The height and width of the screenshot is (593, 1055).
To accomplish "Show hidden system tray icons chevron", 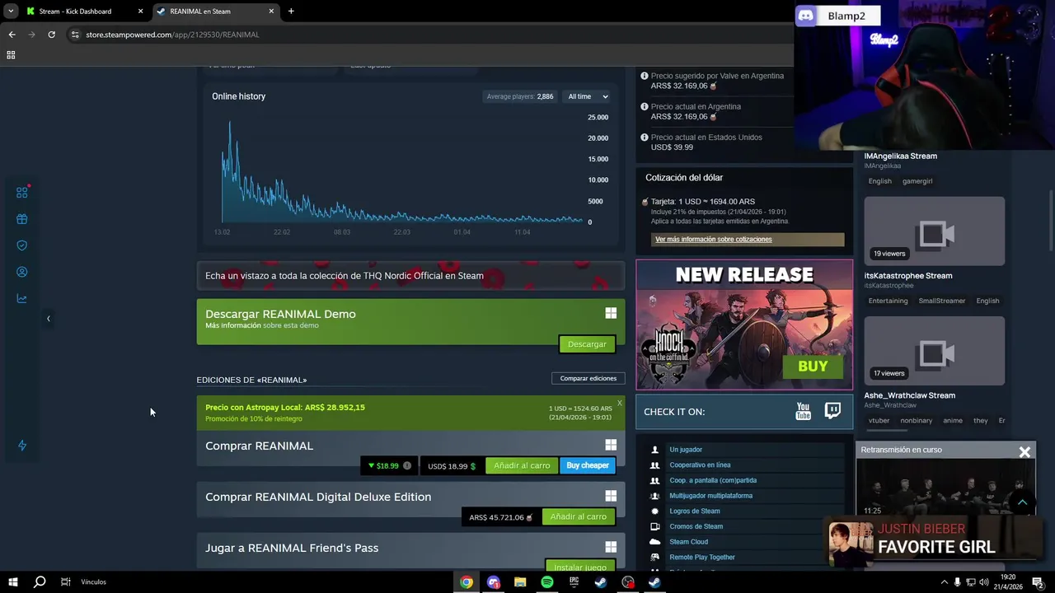I will tap(944, 582).
